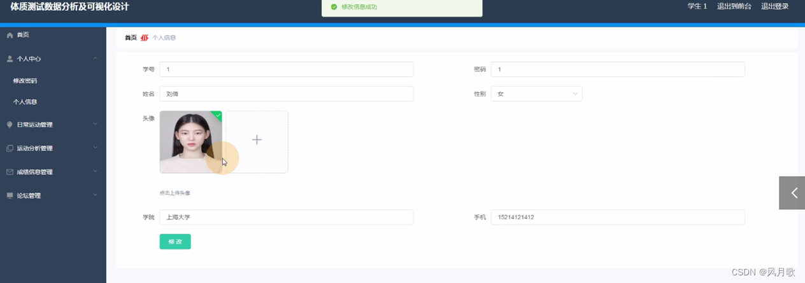The image size is (805, 283).
Task: Click the 个人信息 breadcrumb text
Action: (x=164, y=38)
